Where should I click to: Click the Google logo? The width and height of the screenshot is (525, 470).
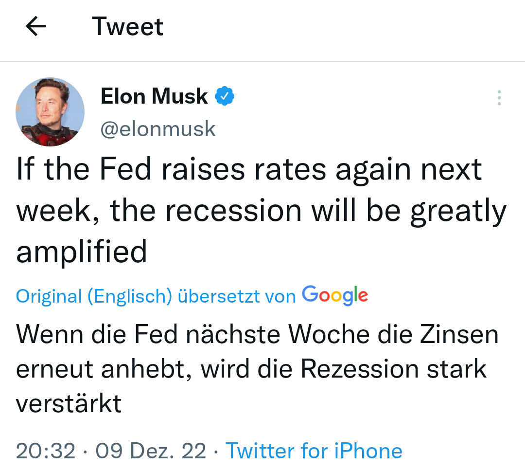point(335,295)
